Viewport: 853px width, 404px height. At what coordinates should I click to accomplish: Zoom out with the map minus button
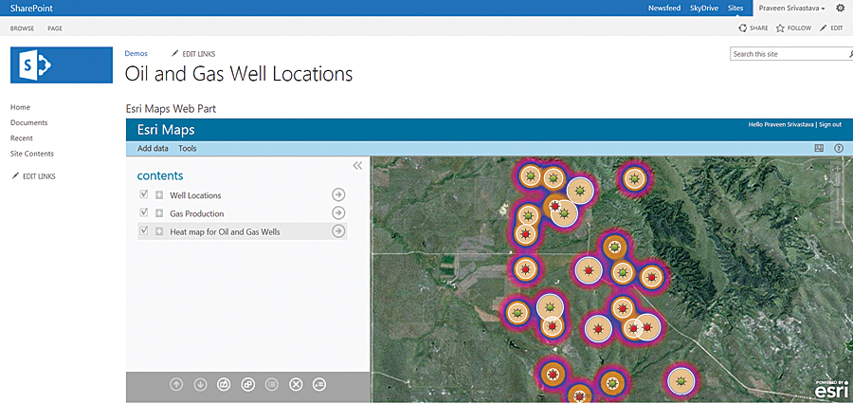838,222
